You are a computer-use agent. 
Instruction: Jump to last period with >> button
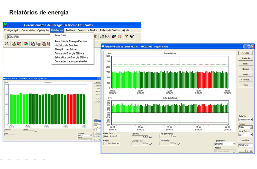click(251, 151)
